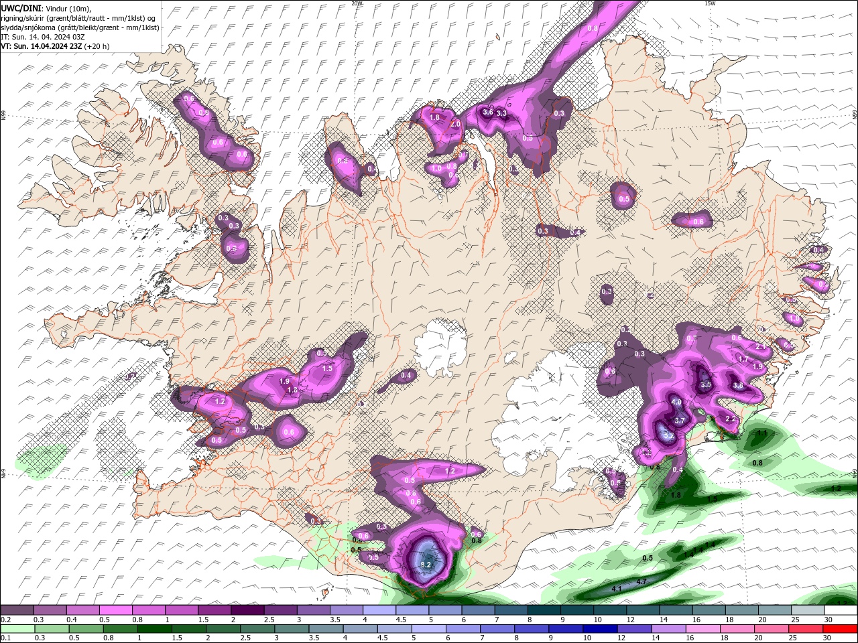
Task: Click the '3.3' snowfall value on the map
Action: coord(501,114)
